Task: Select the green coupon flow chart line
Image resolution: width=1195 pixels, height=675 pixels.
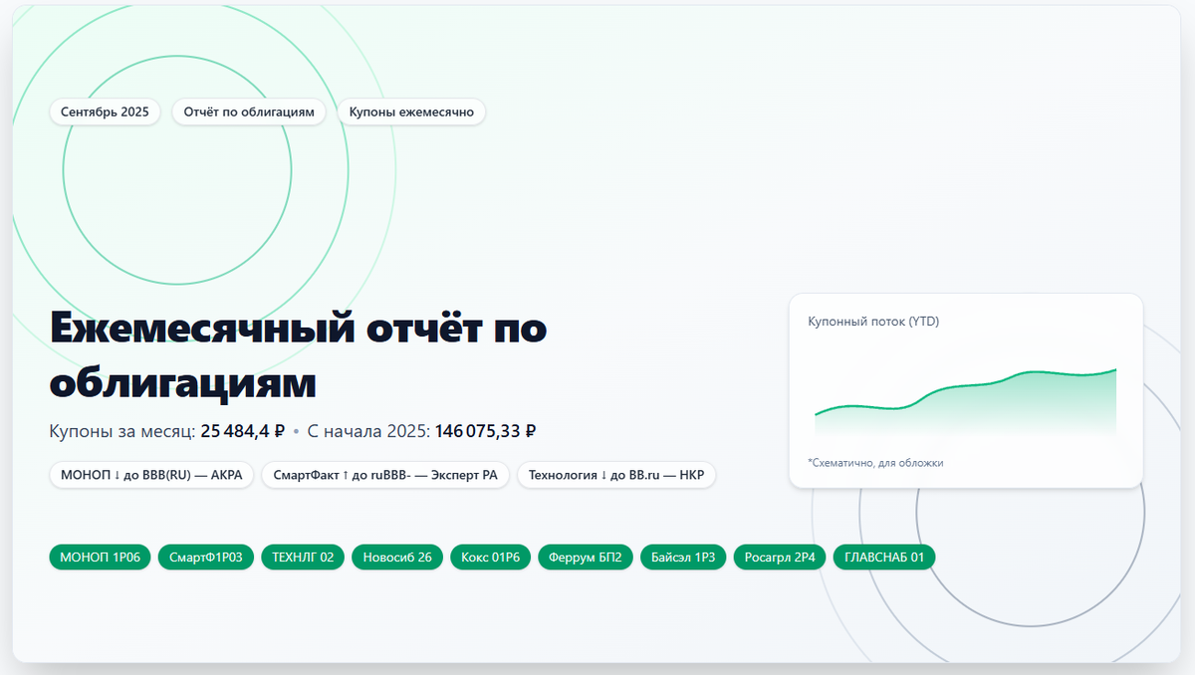Action: click(966, 388)
